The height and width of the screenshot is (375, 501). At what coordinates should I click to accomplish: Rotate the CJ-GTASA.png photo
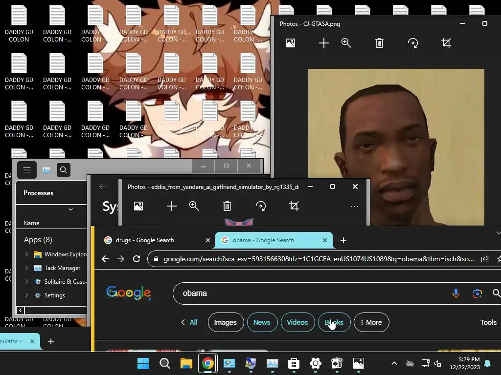(413, 43)
